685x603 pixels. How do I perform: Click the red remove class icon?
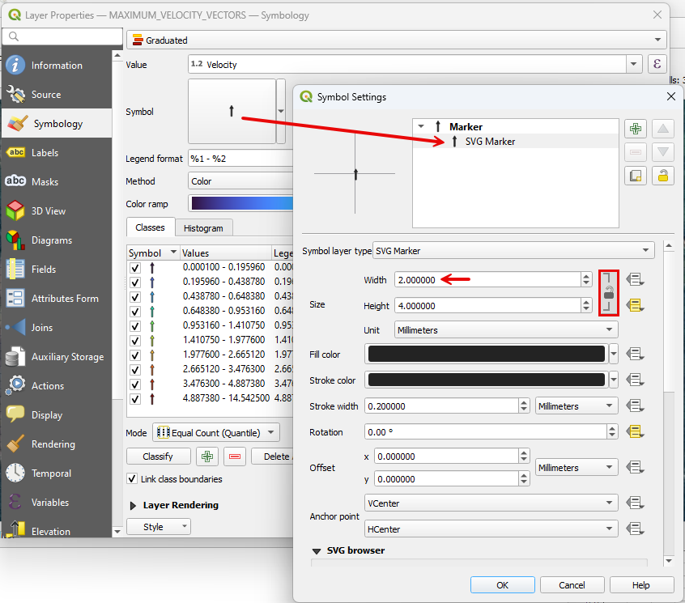pyautogui.click(x=235, y=456)
